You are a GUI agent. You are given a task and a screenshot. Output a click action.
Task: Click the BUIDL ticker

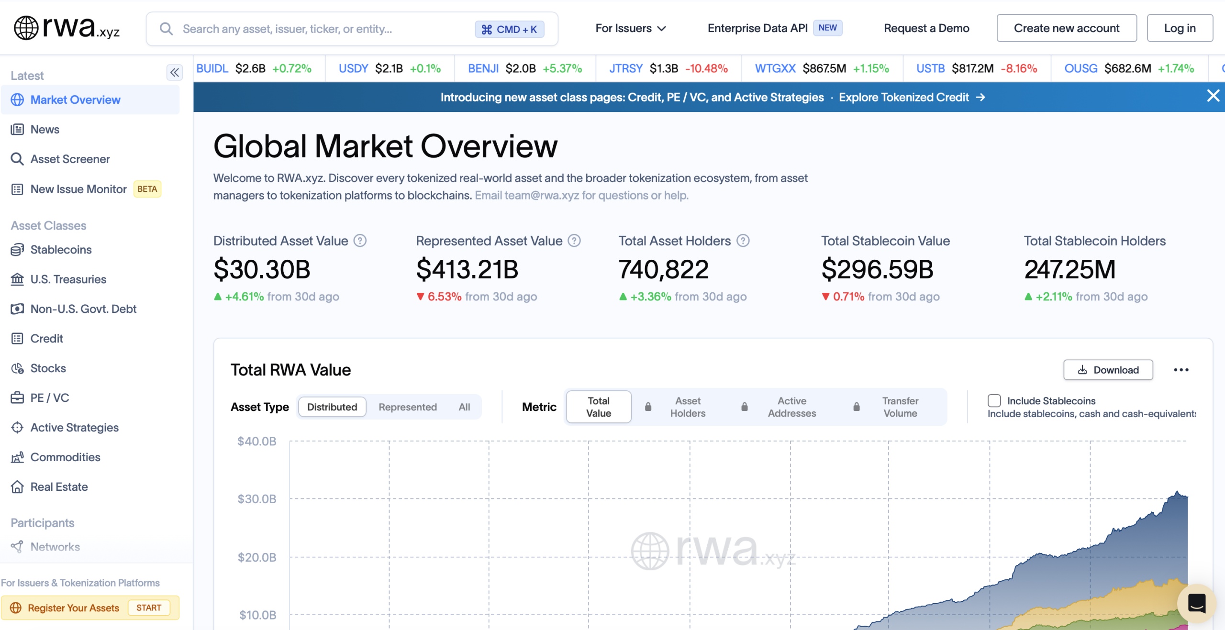[212, 68]
